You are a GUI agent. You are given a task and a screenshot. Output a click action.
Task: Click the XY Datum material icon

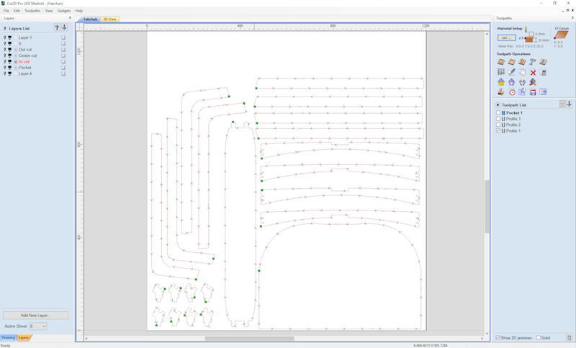[561, 35]
